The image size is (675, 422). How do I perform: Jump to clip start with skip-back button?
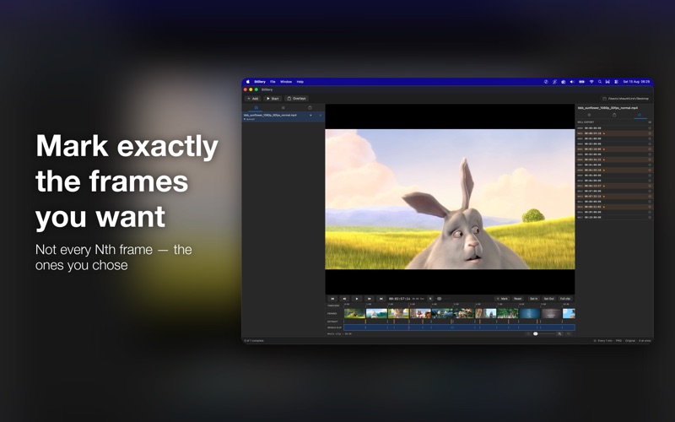[332, 299]
